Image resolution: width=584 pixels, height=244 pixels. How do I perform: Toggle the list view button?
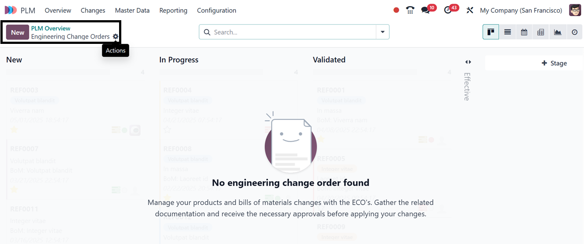(508, 32)
